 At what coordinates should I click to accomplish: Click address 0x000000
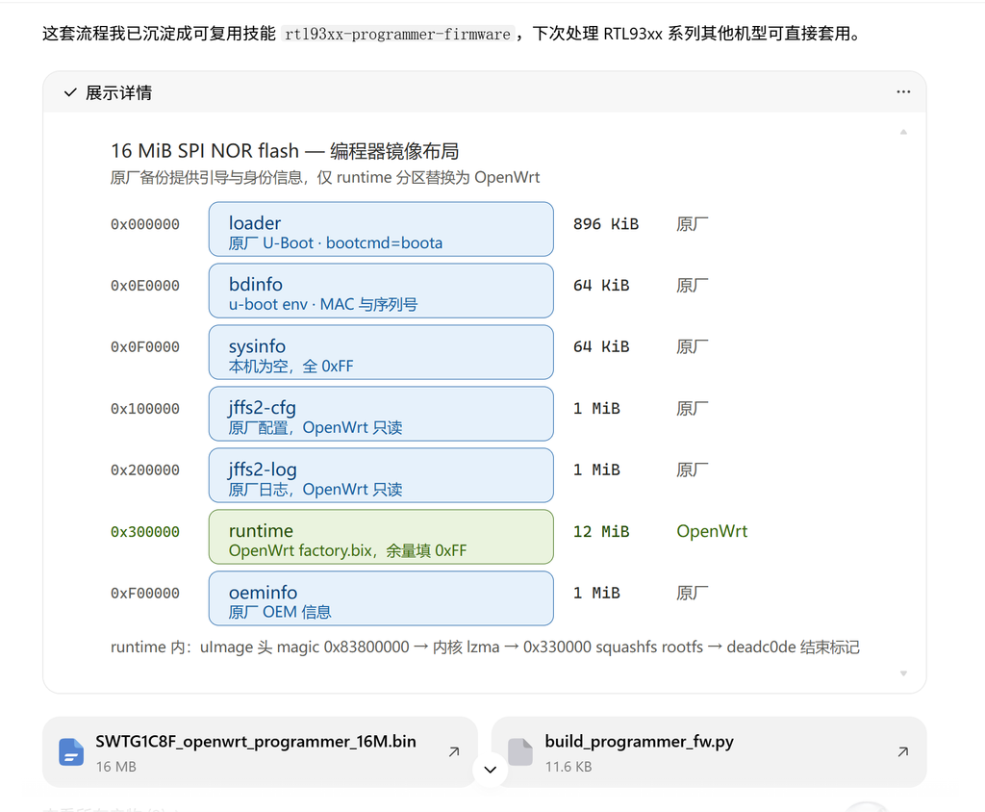145,224
